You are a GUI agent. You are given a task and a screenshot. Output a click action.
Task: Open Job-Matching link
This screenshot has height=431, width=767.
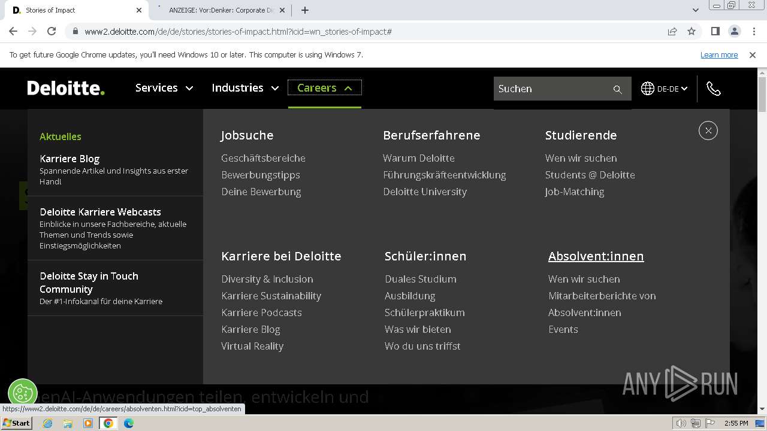pyautogui.click(x=575, y=192)
